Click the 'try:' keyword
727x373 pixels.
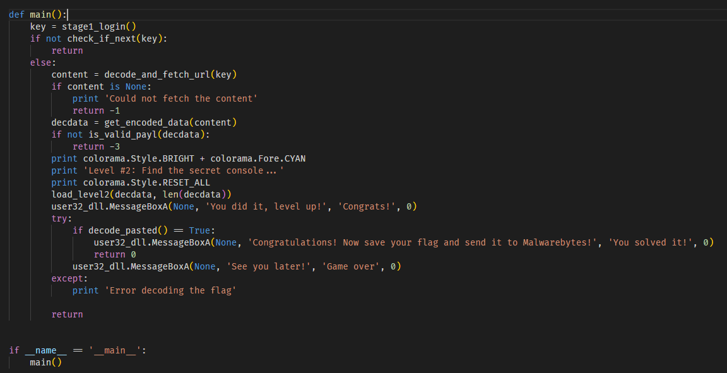pos(62,218)
